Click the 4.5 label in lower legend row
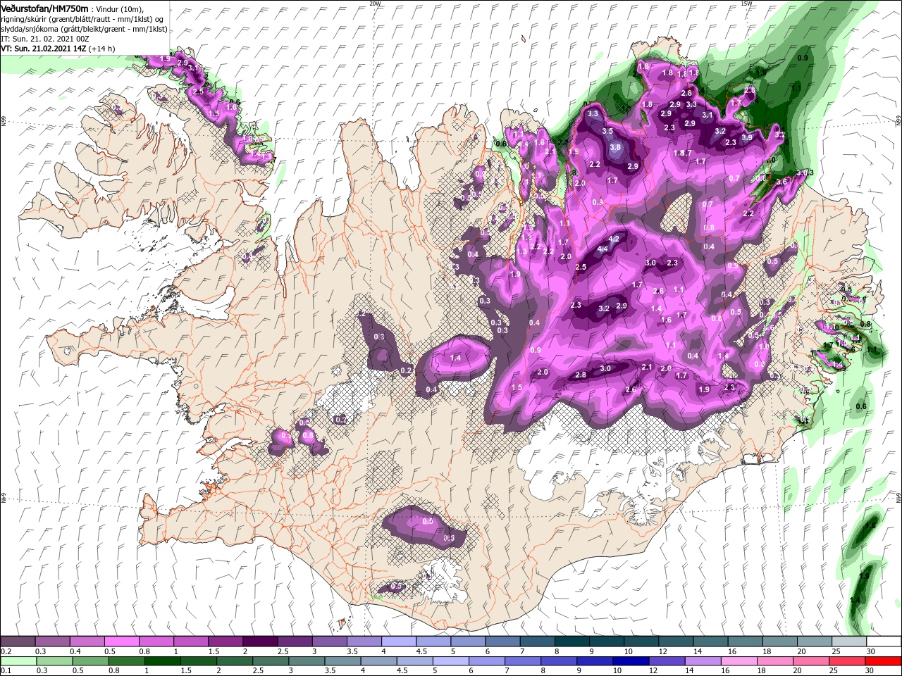 tap(402, 670)
